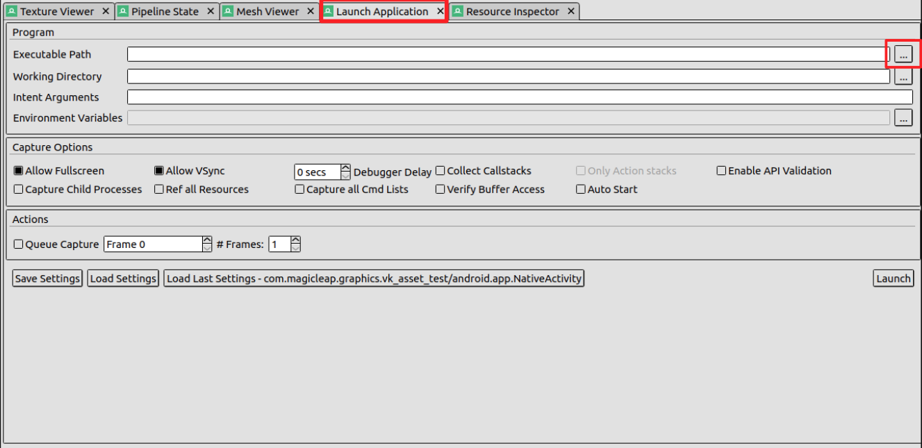
Task: Close the Mesh Viewer tab
Action: coord(311,11)
